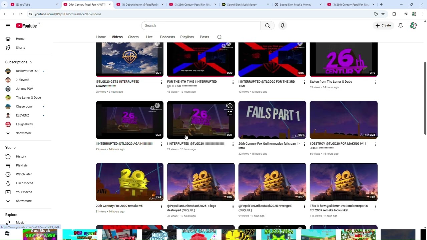427x240 pixels.
Task: Play 'Stolen from The Letter G Dude' thumbnail
Action: (x=344, y=60)
